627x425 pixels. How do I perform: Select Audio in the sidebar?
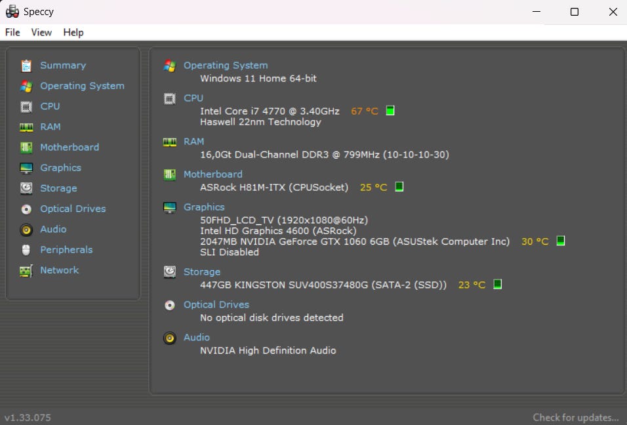coord(53,229)
